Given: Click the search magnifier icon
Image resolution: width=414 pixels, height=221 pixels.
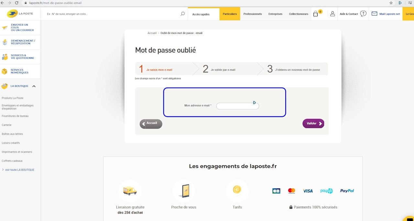Looking at the screenshot, I should (183, 14).
